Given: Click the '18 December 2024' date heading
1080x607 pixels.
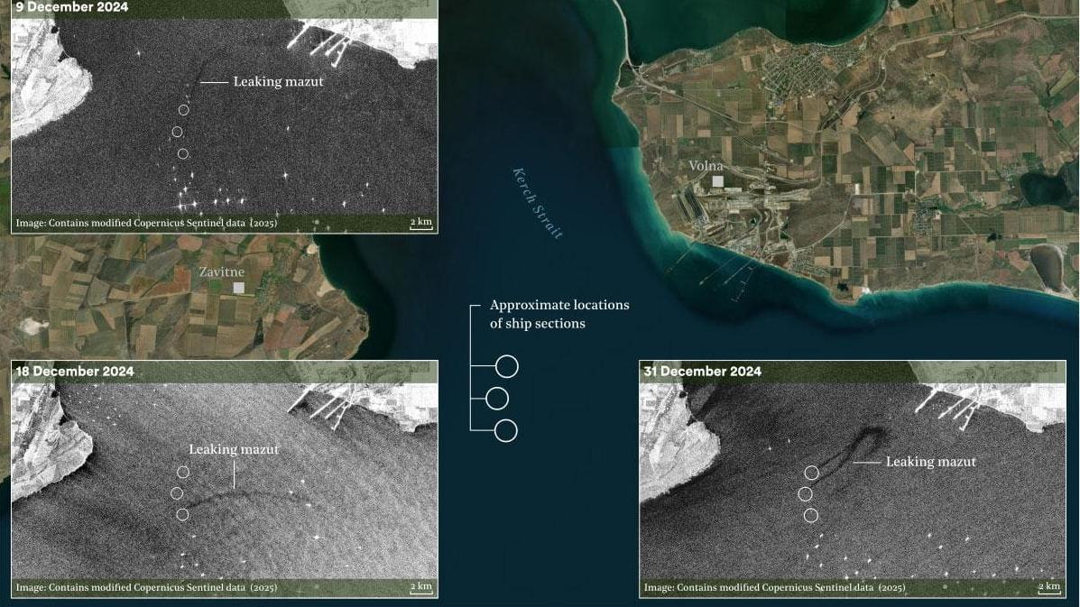Looking at the screenshot, I should click(74, 371).
